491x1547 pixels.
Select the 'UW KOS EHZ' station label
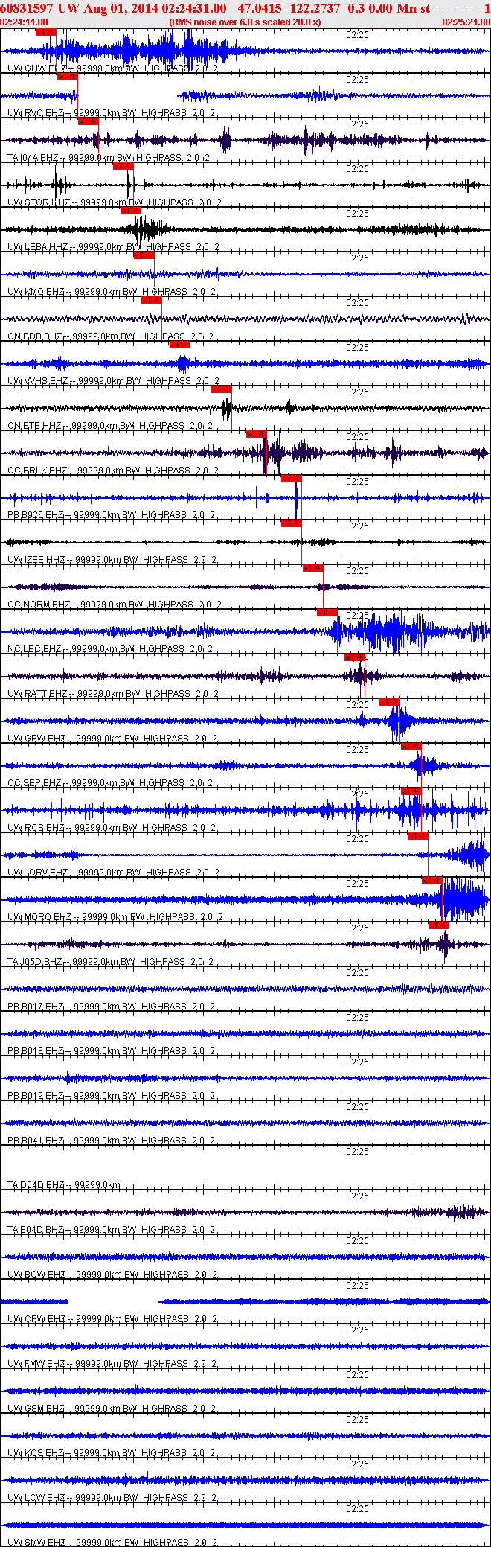[x=36, y=1453]
